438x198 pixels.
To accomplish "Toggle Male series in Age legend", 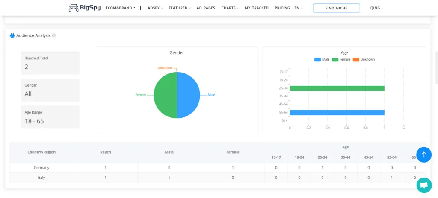I will click(x=322, y=59).
